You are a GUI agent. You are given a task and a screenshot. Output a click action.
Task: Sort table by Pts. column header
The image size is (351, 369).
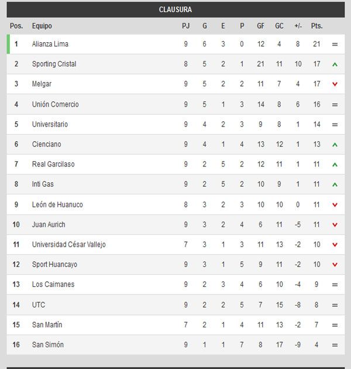coord(316,26)
